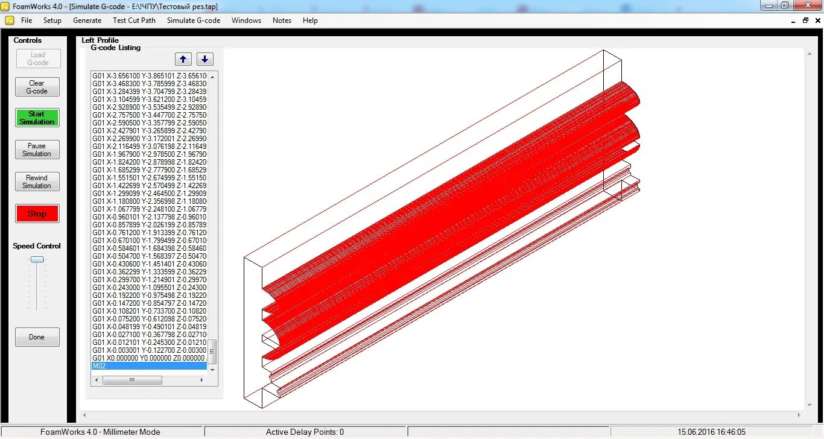Open the Setup menu

coord(52,21)
